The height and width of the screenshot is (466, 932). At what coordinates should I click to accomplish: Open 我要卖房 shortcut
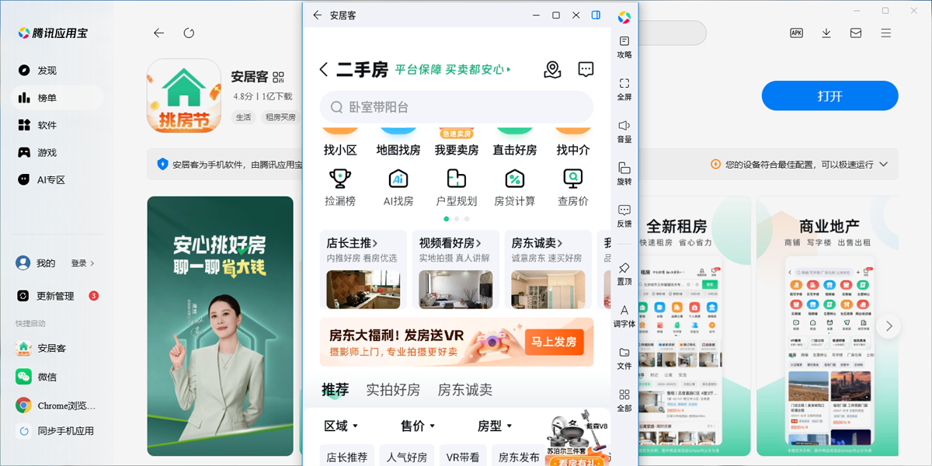click(457, 142)
